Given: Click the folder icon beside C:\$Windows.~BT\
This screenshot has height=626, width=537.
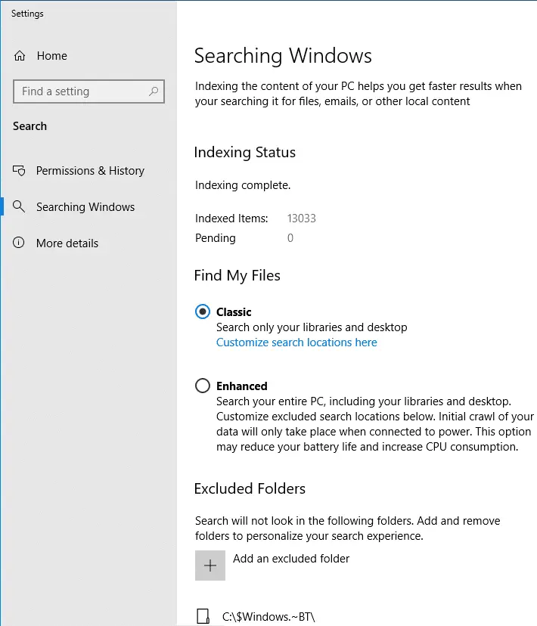Looking at the screenshot, I should [x=203, y=616].
